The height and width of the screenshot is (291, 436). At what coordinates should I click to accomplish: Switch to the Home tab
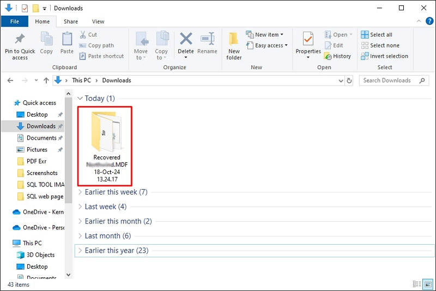coord(43,21)
